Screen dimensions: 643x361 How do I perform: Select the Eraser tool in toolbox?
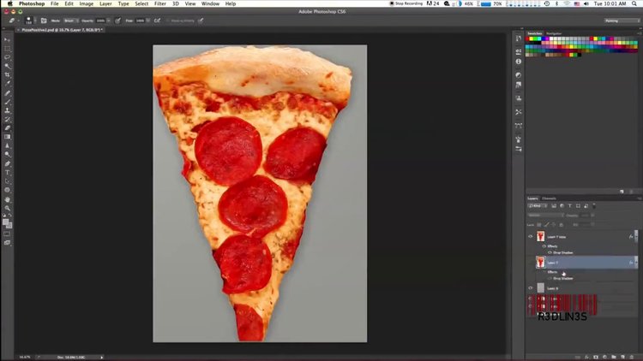point(8,128)
